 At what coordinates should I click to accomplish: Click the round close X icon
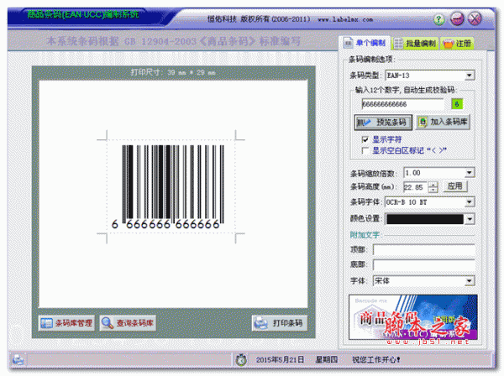tap(475, 19)
